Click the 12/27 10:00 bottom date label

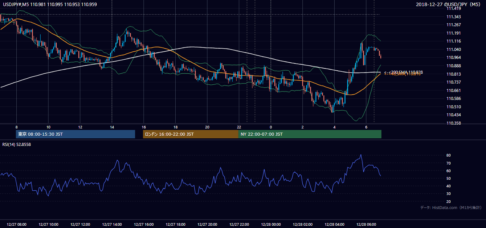(48, 225)
